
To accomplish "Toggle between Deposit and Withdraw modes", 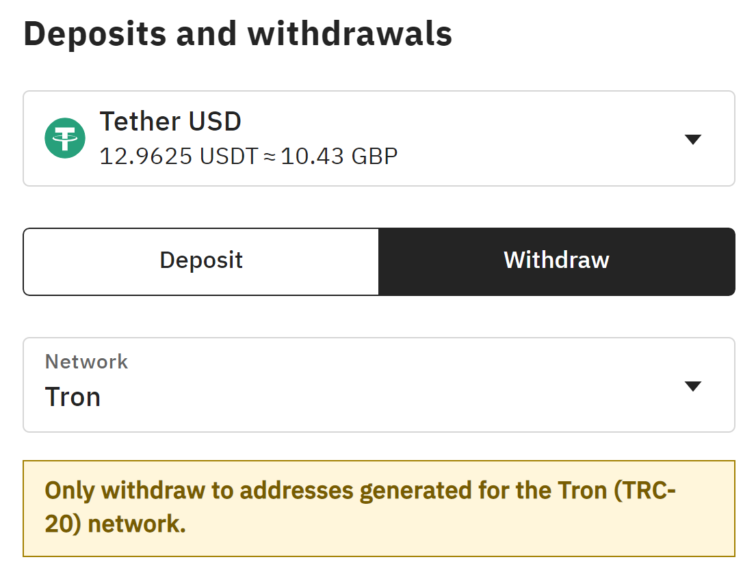I will (x=378, y=261).
